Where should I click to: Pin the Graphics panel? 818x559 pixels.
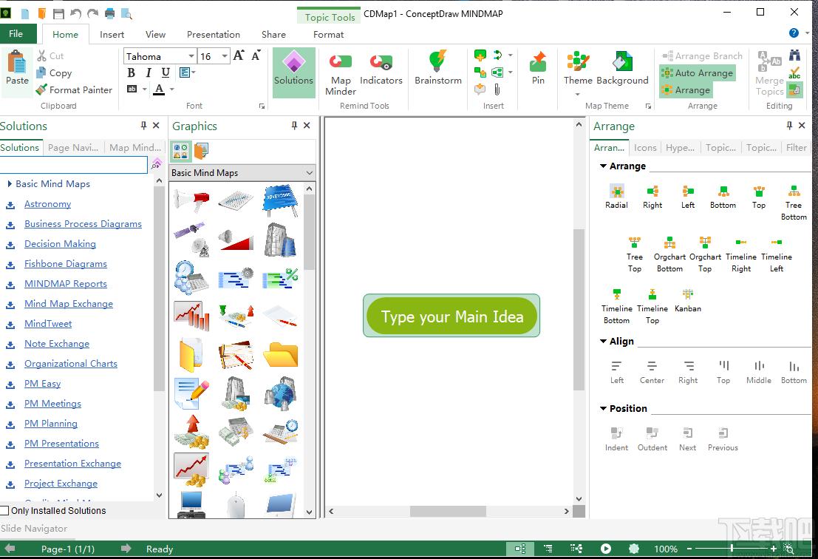tap(294, 125)
